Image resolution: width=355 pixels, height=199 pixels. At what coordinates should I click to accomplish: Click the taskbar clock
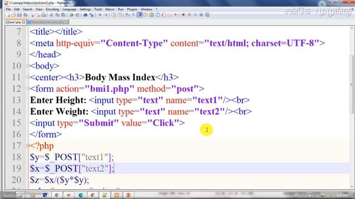(x=342, y=195)
